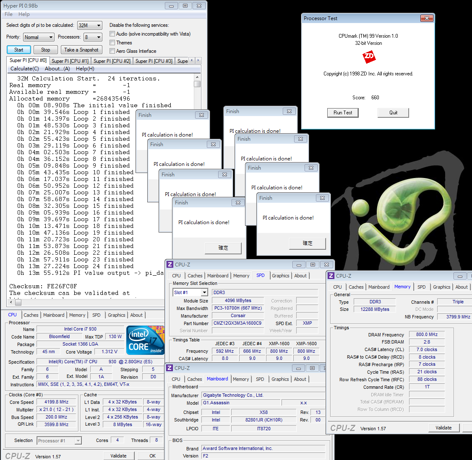472x460 pixels.
Task: Open CPU tab in CPU-Z Mainboard window
Action: pyautogui.click(x=176, y=380)
